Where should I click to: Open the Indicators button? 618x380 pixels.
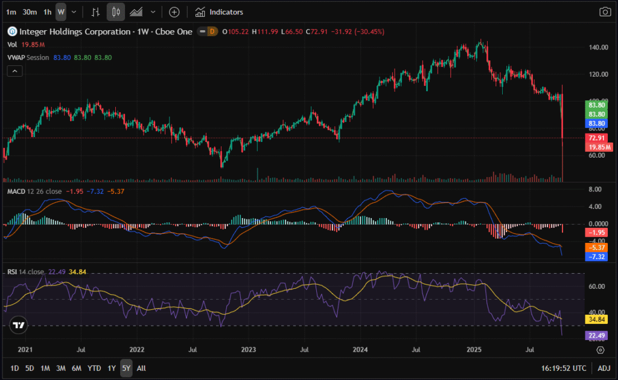220,11
